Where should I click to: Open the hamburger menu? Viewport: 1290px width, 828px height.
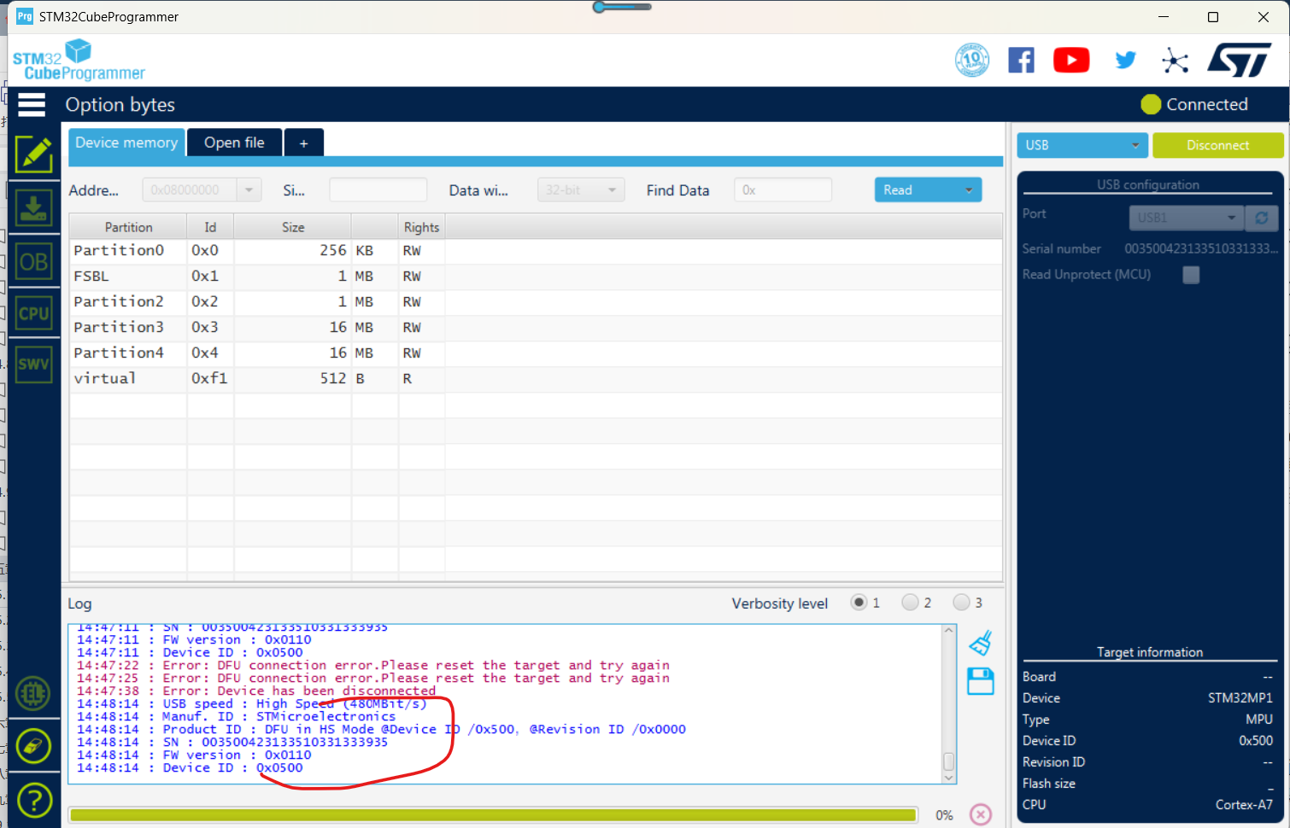click(x=32, y=104)
